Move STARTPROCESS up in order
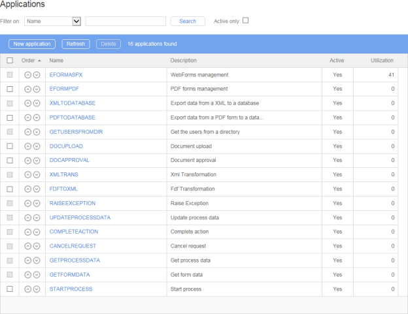 pyautogui.click(x=27, y=289)
